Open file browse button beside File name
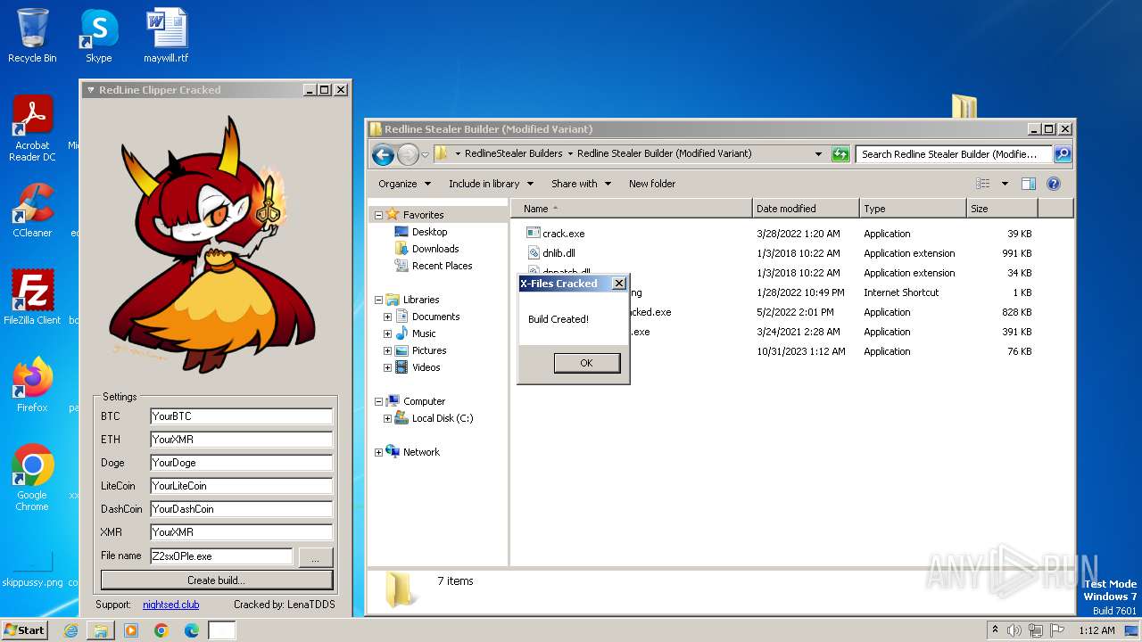This screenshot has height=642, width=1142. point(315,557)
